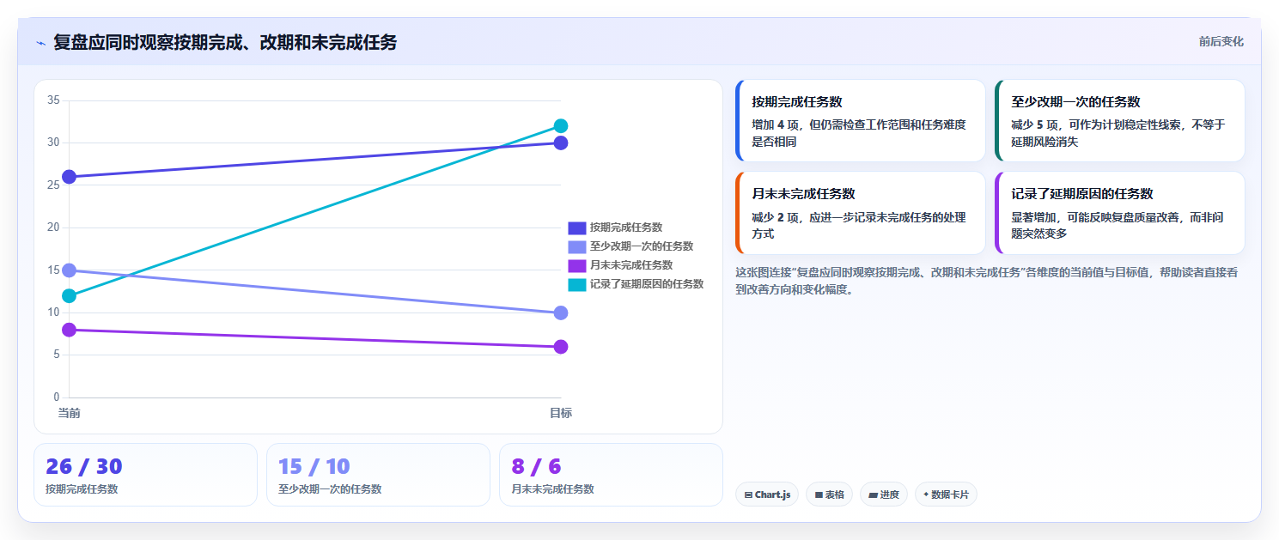
Task: Select the purple 6 data point at 目标
Action: [x=561, y=347]
